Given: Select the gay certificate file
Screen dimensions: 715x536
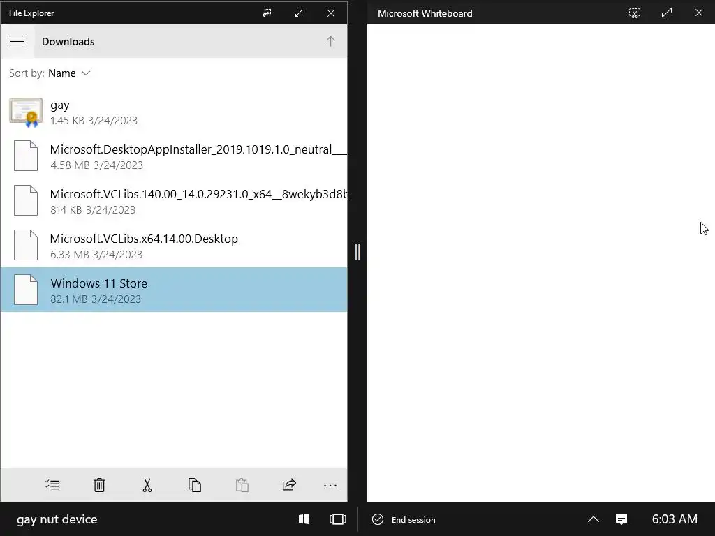Looking at the screenshot, I should [174, 112].
